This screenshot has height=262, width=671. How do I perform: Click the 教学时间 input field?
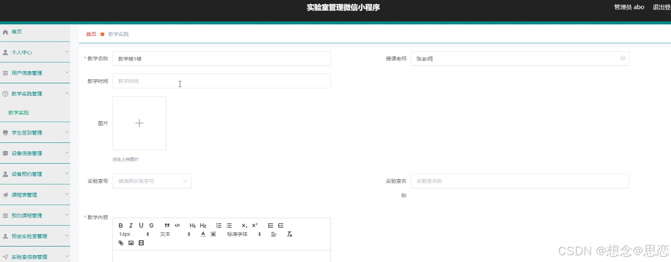(222, 81)
